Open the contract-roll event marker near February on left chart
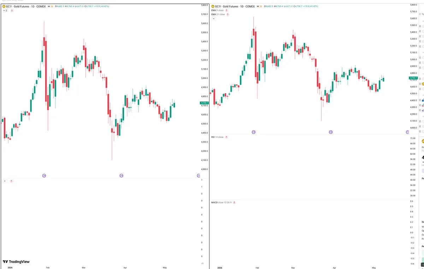Viewport: 424px width, 269px height. pyautogui.click(x=44, y=175)
